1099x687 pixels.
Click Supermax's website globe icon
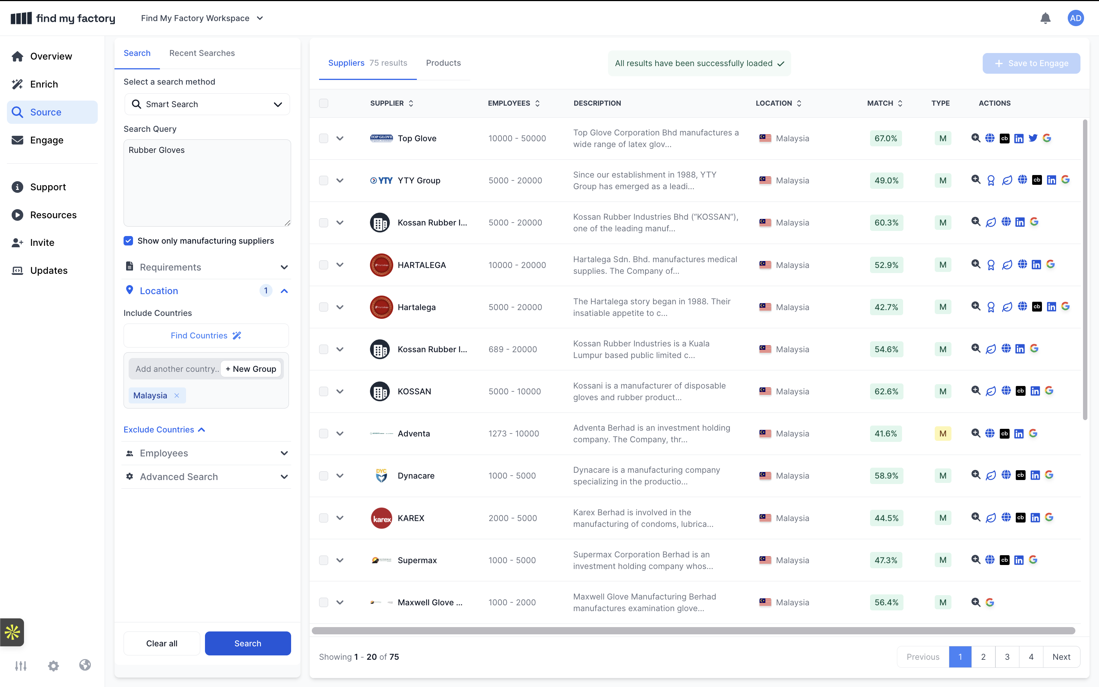click(989, 560)
